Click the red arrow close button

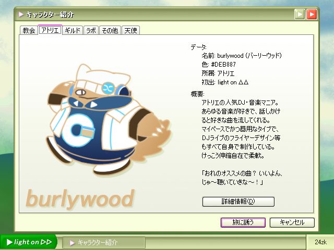click(x=312, y=14)
